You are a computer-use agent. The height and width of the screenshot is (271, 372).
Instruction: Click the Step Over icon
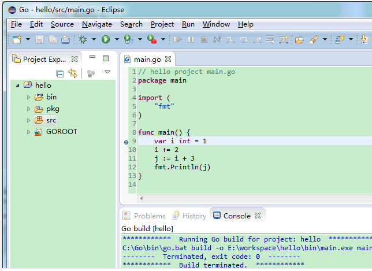(x=244, y=39)
